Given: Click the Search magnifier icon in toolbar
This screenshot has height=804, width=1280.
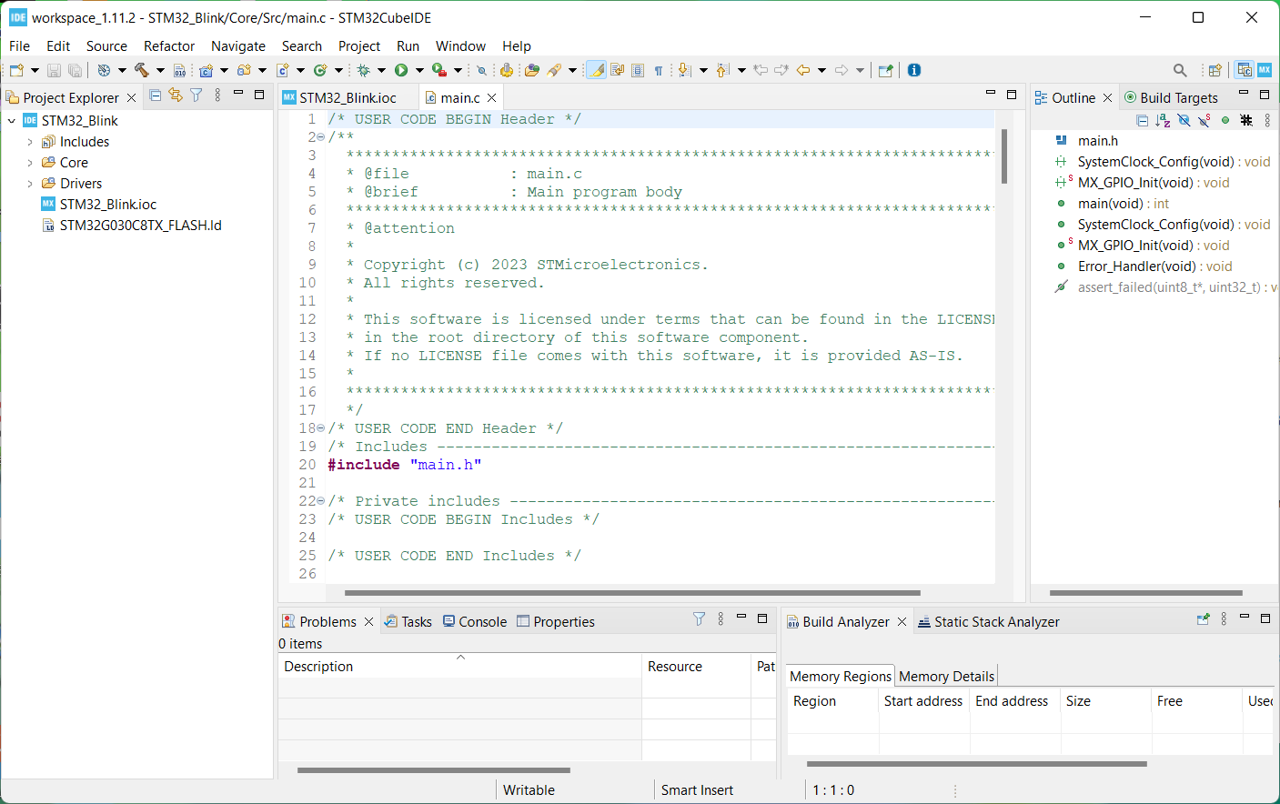Looking at the screenshot, I should coord(1180,70).
